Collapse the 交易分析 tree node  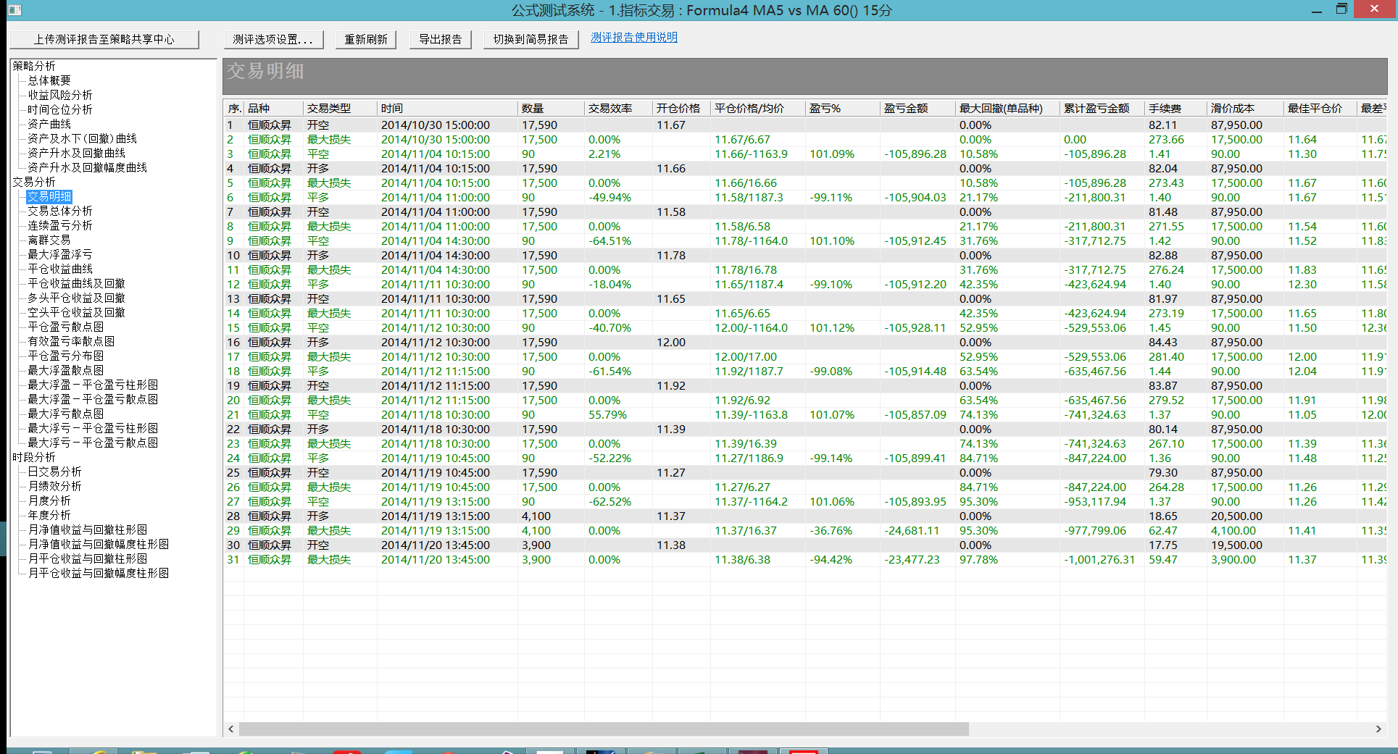click(x=34, y=182)
